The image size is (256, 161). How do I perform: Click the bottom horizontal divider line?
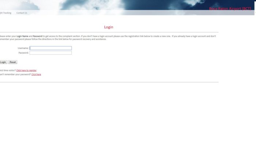110,82
